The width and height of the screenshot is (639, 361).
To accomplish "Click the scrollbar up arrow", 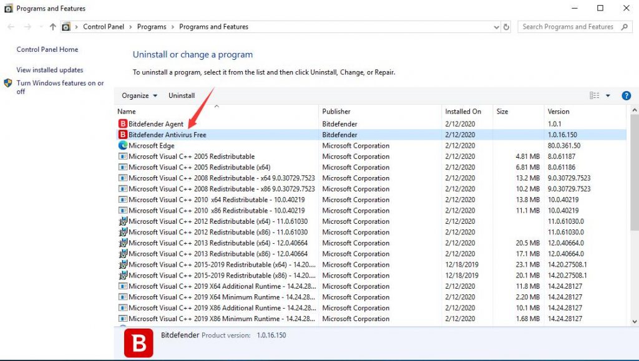I will pyautogui.click(x=635, y=110).
